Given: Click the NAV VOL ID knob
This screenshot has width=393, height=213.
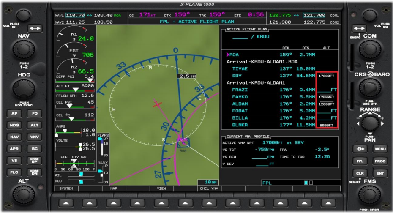Looking at the screenshot, I should (x=23, y=16).
